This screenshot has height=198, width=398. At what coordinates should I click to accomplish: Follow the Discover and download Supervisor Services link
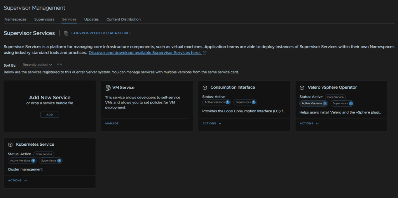pyautogui.click(x=145, y=53)
